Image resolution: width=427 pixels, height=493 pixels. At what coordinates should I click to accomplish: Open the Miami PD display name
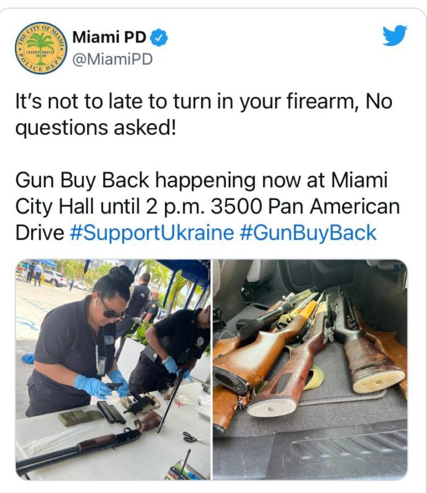click(x=109, y=37)
